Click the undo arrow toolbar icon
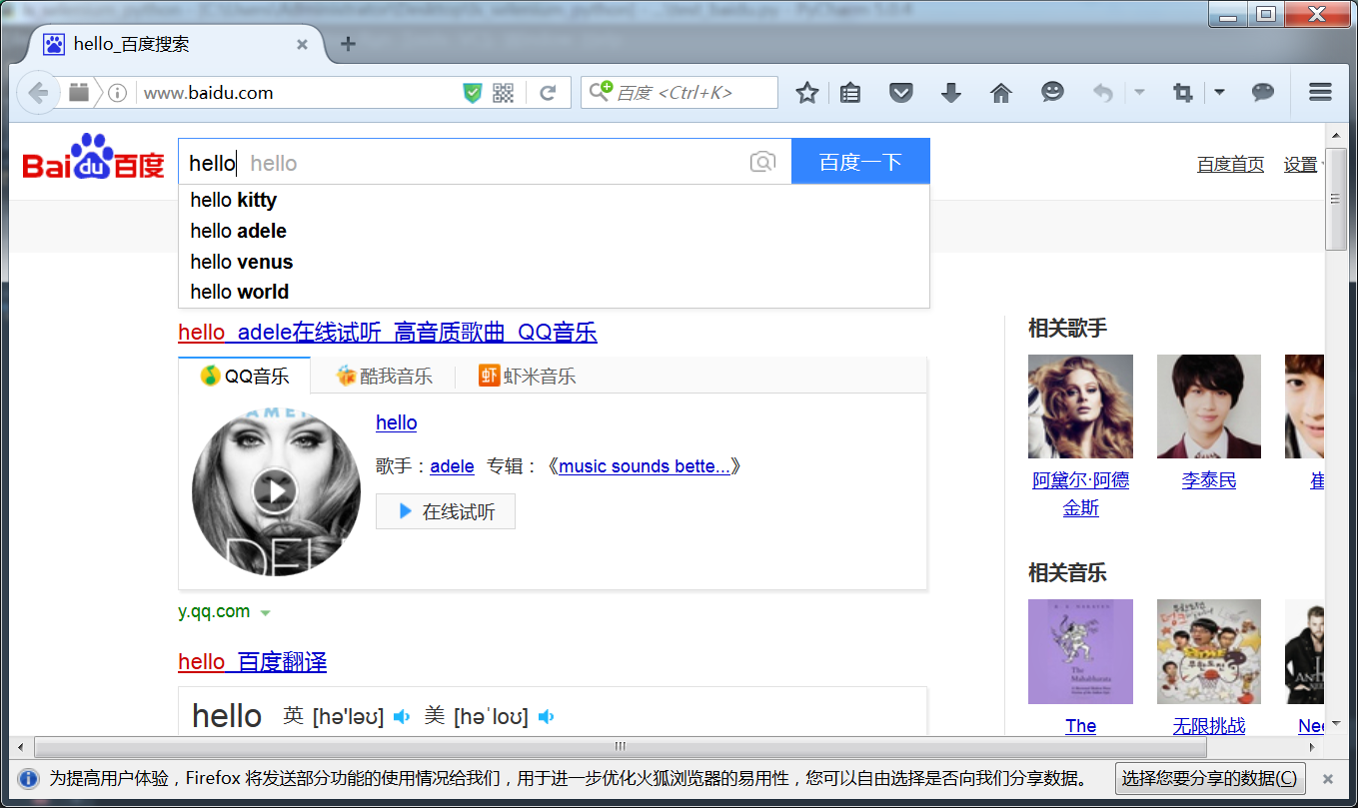Screen dimensions: 1358x808 [x=1103, y=93]
